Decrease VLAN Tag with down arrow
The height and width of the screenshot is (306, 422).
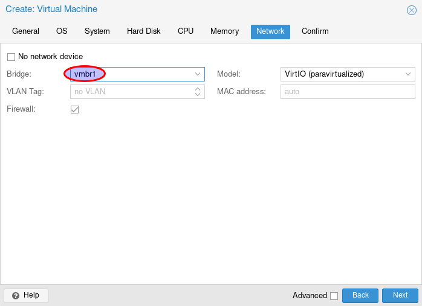(198, 94)
